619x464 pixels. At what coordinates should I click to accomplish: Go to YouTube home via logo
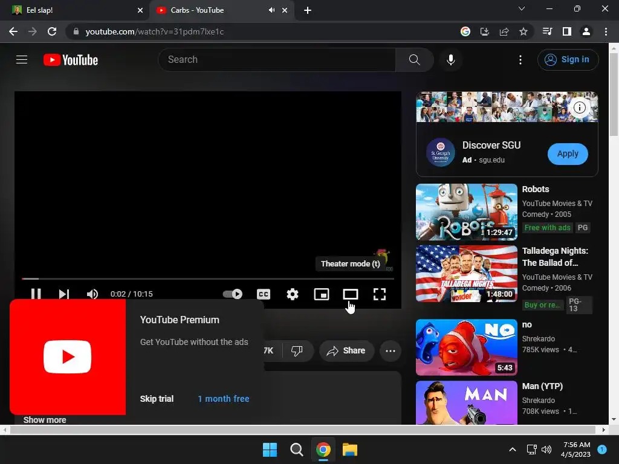[x=71, y=60]
